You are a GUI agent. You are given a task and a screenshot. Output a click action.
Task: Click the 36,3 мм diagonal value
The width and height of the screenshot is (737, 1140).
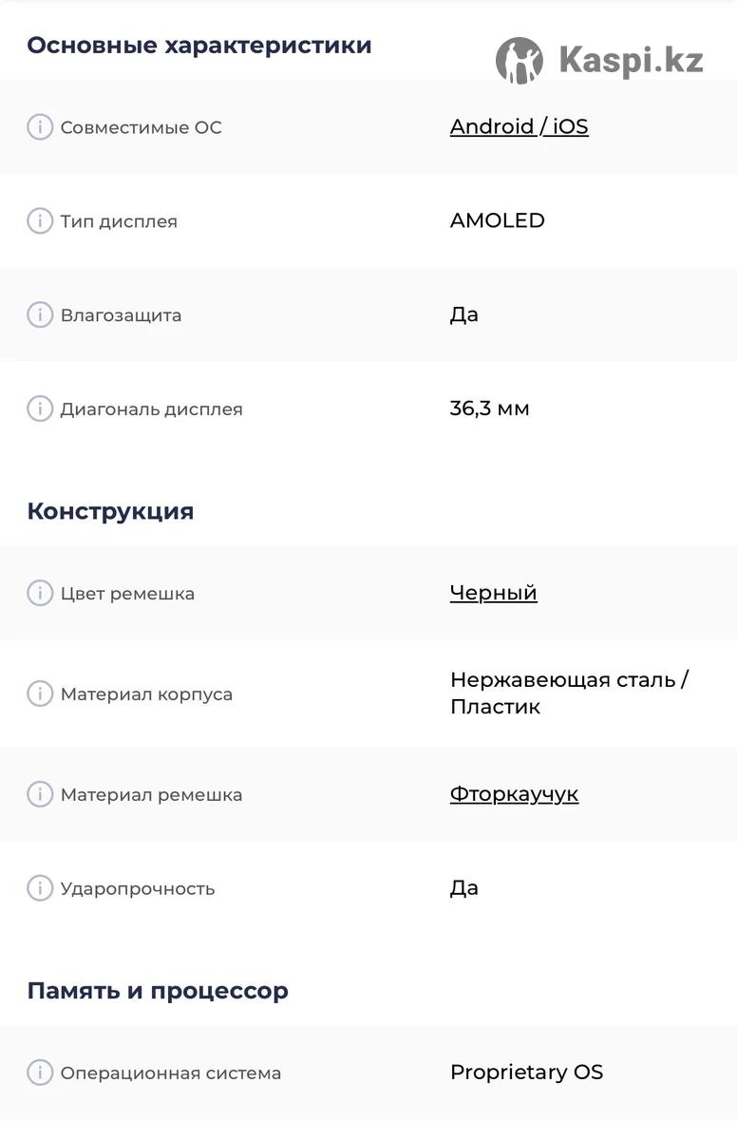click(x=489, y=408)
